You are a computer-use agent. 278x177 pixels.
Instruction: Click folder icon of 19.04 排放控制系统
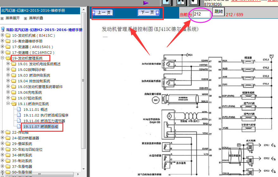tap(14, 81)
